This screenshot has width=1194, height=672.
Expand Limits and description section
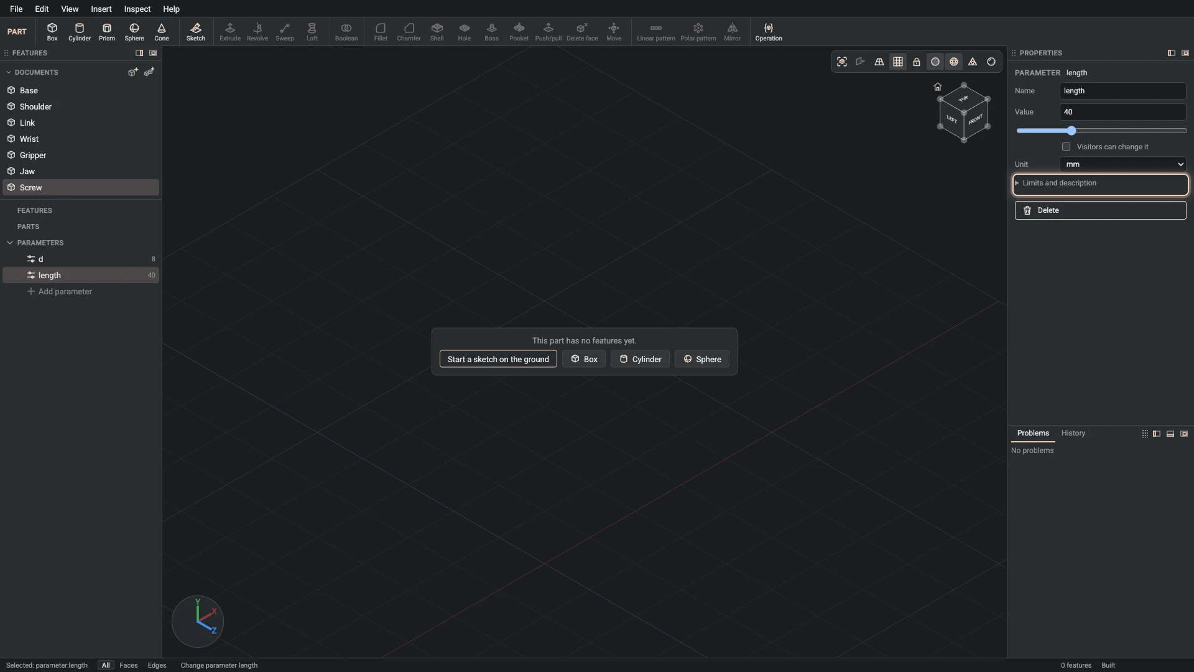click(x=1101, y=184)
